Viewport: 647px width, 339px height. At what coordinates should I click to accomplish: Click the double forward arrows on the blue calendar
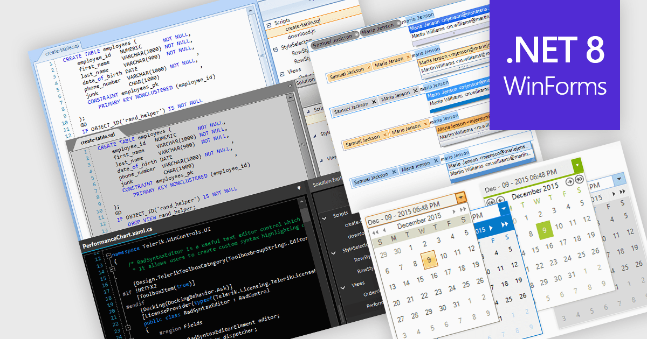click(504, 224)
